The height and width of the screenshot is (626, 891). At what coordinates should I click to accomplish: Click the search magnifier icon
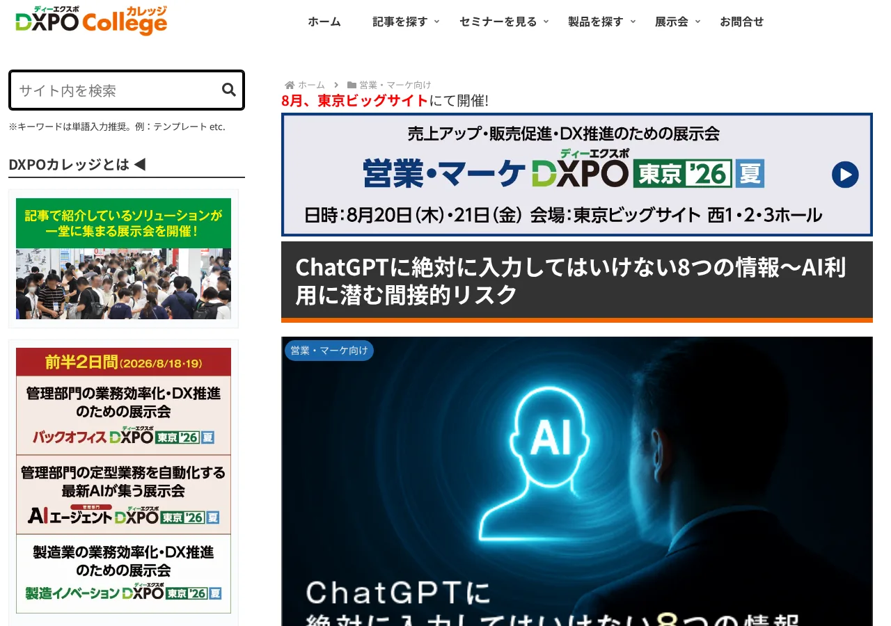point(228,90)
